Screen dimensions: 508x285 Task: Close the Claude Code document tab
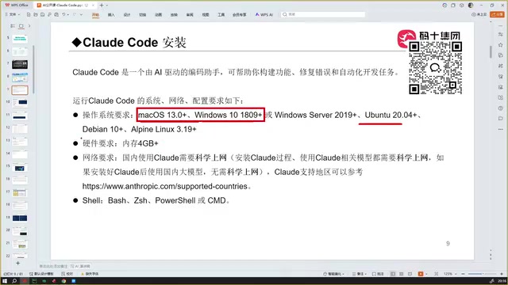(x=94, y=6)
